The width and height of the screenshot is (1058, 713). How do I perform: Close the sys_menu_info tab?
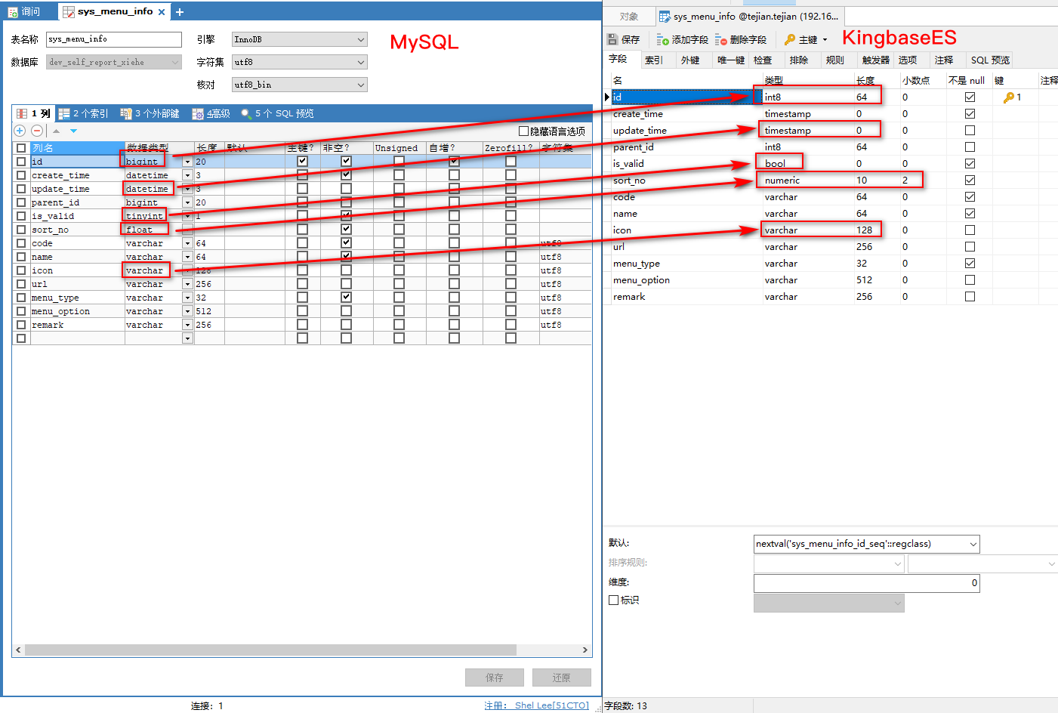[162, 12]
